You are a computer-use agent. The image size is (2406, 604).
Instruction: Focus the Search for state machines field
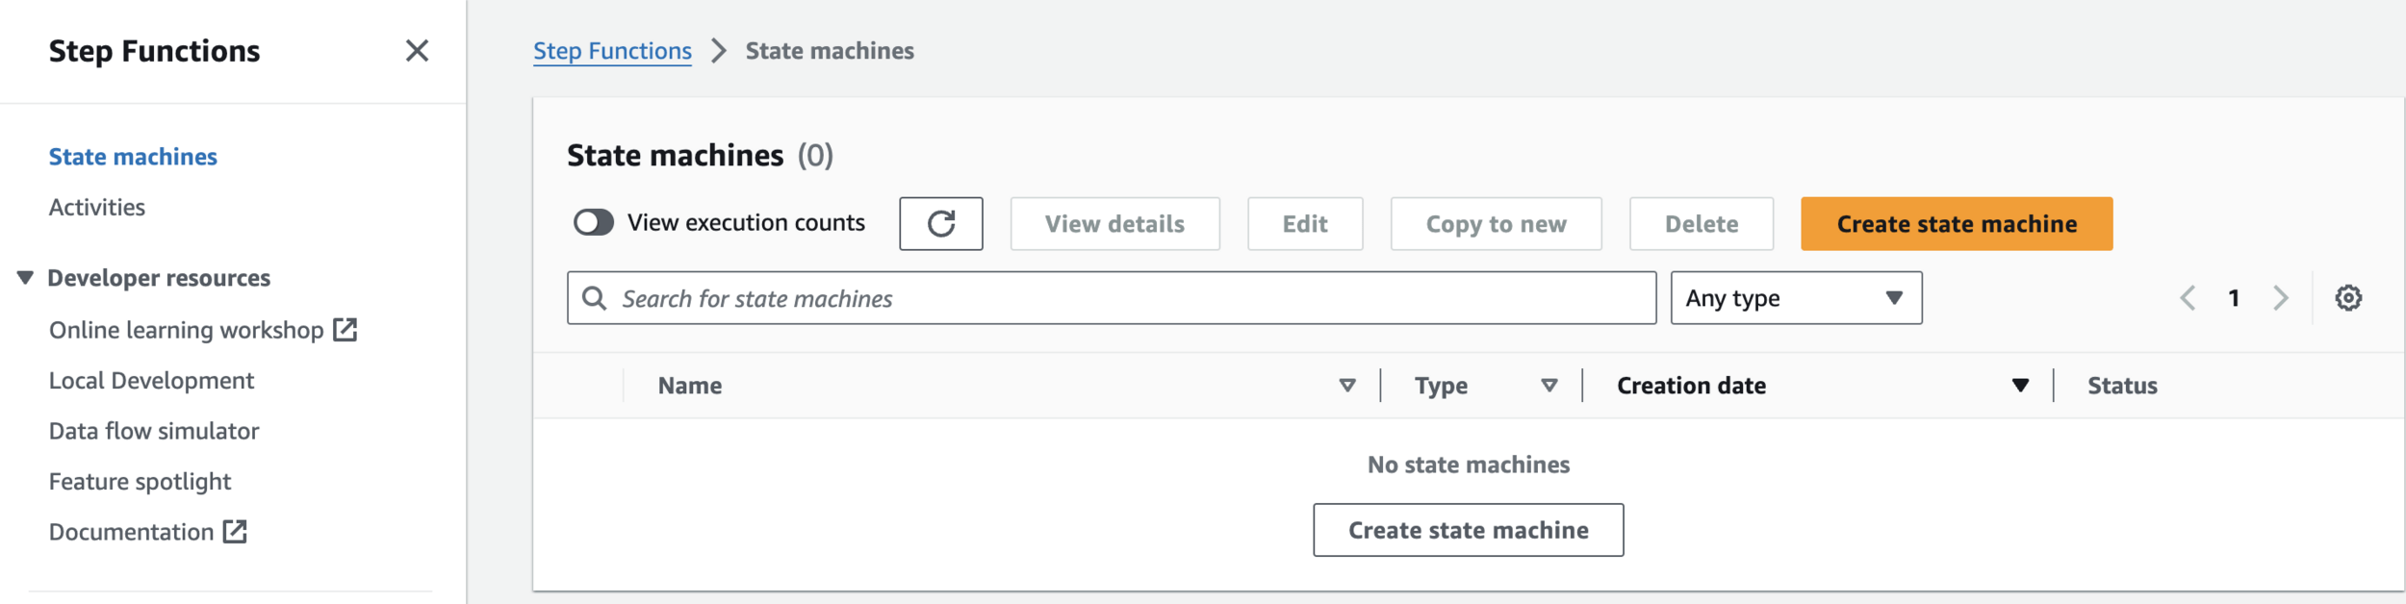click(x=1112, y=298)
